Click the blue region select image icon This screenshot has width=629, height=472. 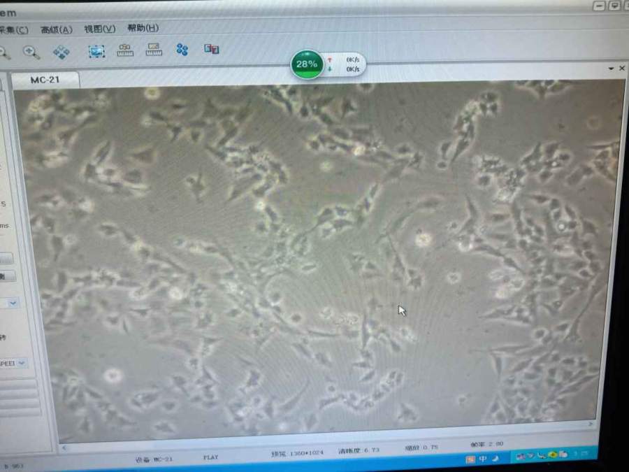(96, 51)
